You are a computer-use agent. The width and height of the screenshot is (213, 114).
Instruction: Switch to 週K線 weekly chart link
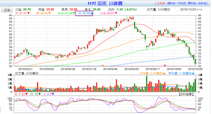tap(171, 3)
